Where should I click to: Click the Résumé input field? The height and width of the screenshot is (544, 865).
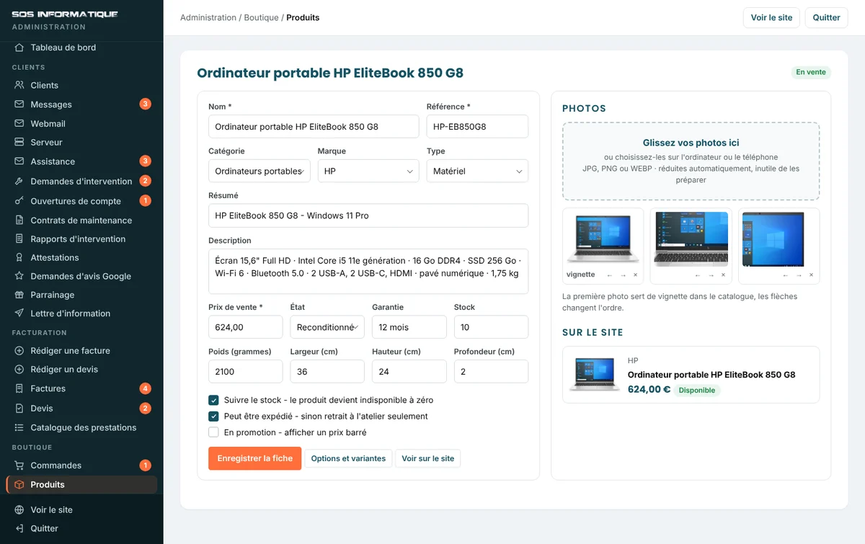tap(368, 215)
